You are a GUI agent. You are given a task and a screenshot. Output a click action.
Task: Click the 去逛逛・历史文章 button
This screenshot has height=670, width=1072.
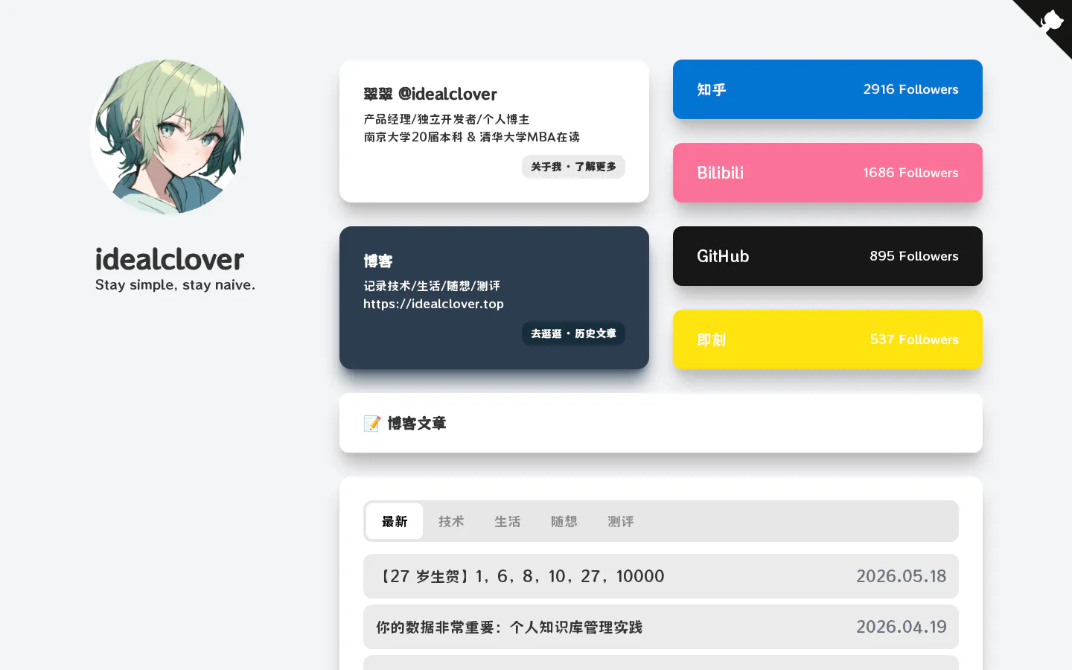(573, 334)
